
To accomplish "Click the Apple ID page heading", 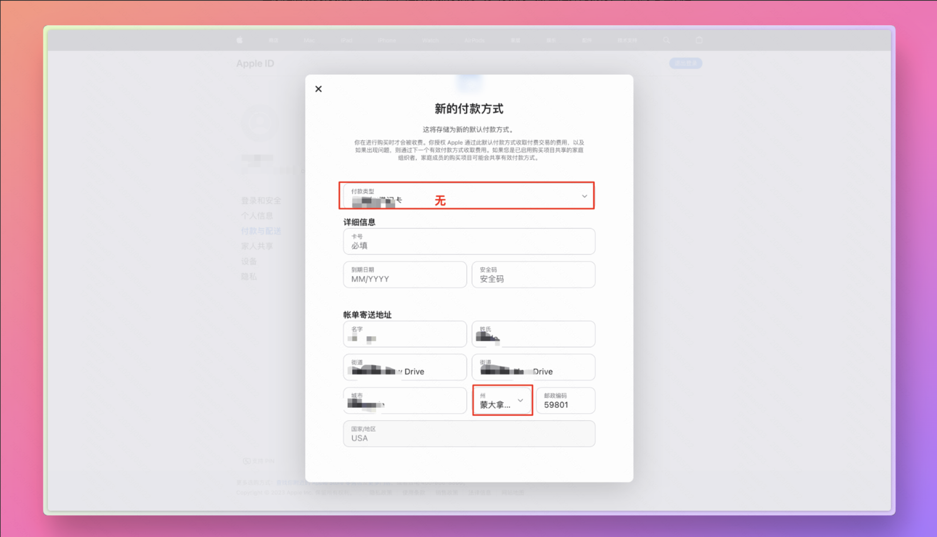I will [x=255, y=64].
